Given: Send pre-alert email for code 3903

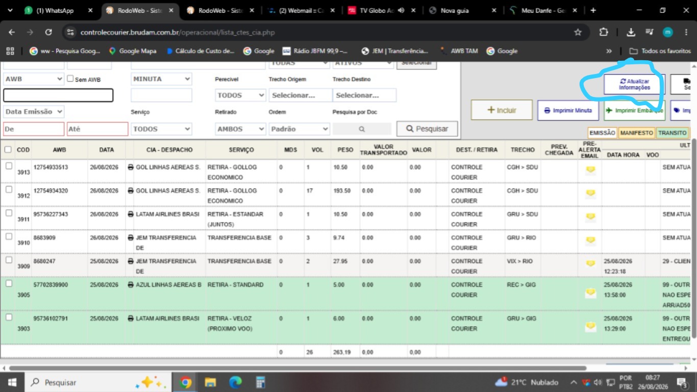Looking at the screenshot, I should pyautogui.click(x=590, y=326).
